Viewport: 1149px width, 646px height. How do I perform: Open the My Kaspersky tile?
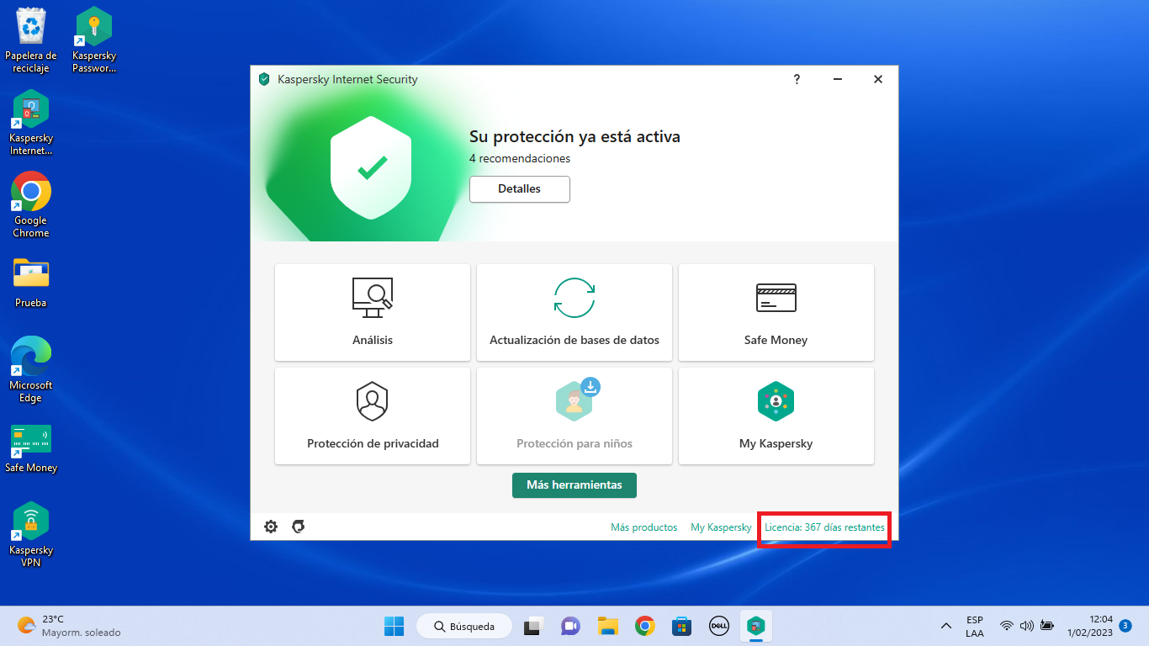tap(776, 416)
